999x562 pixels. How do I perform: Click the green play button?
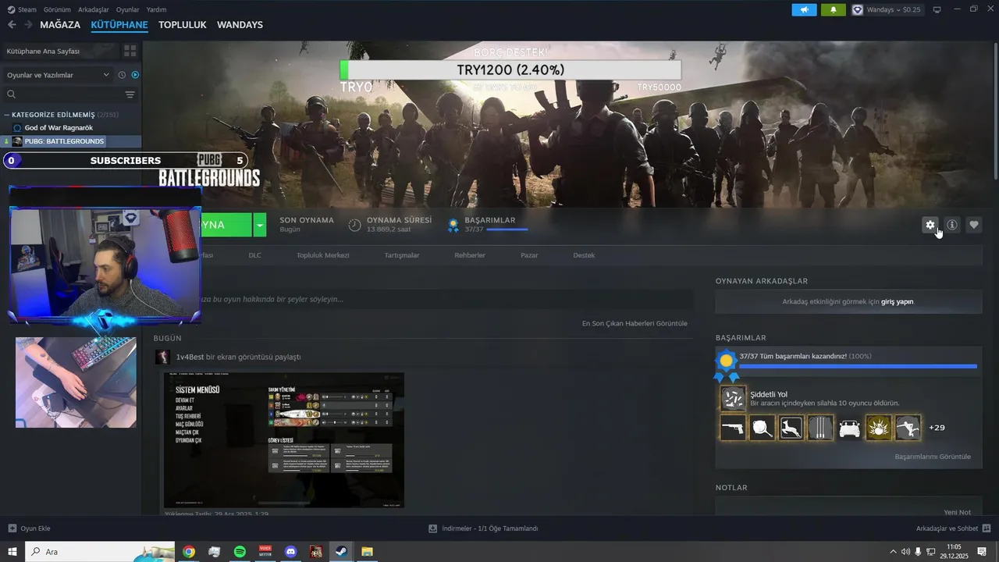tap(226, 225)
